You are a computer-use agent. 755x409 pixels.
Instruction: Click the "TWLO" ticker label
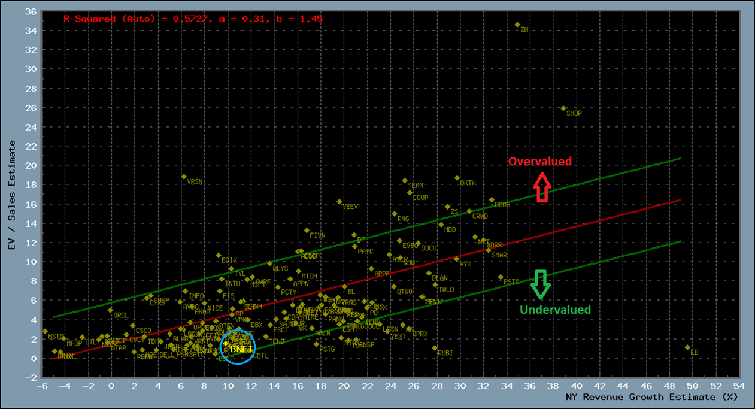[x=447, y=290]
